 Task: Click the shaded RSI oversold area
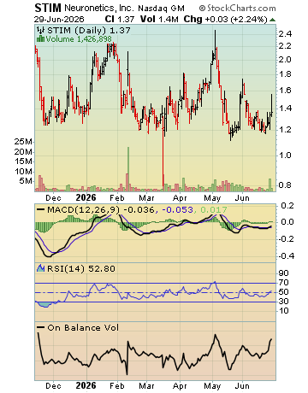45,304
